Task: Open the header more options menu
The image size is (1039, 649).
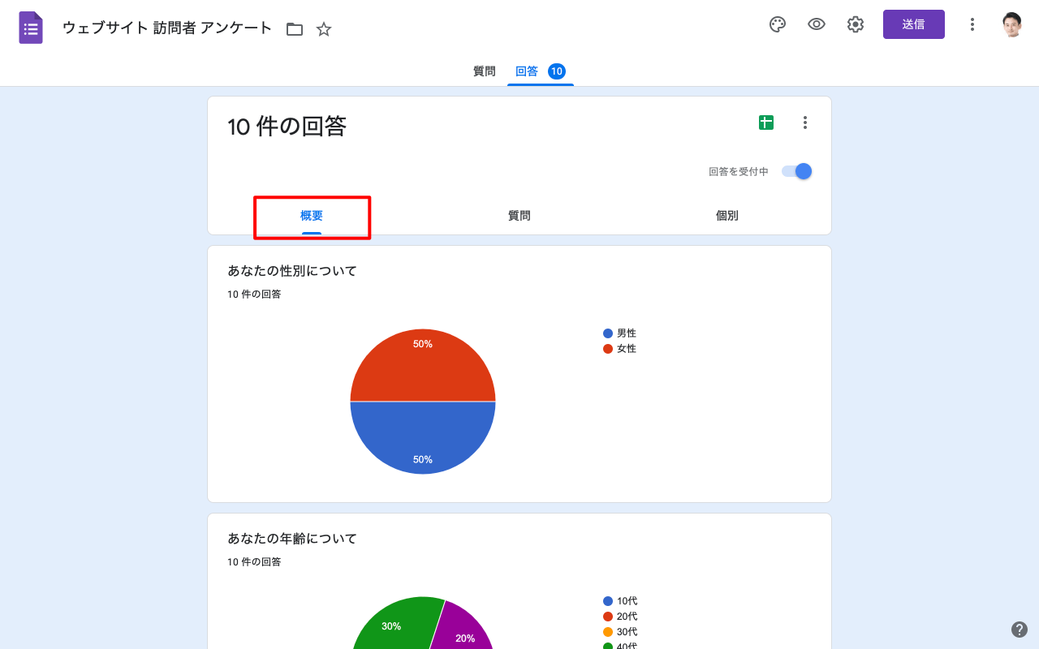Action: tap(972, 24)
